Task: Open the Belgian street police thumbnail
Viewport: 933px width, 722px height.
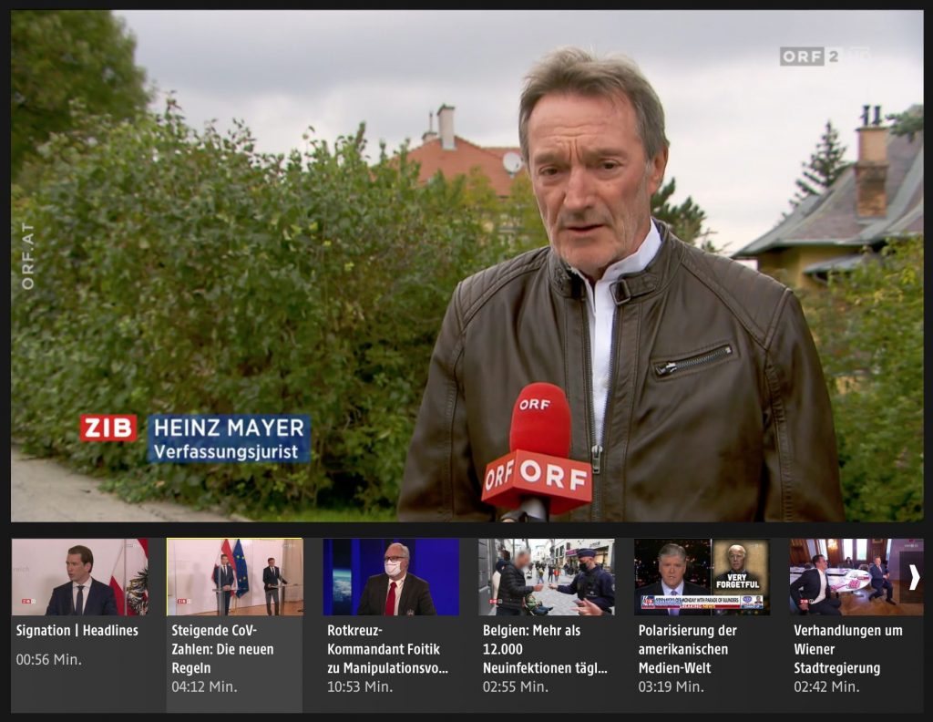Action: 547,577
